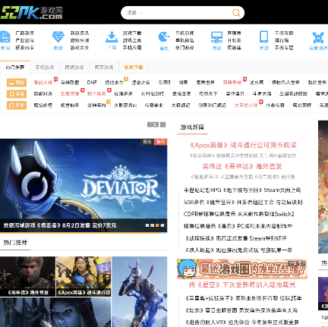This screenshot has width=328, height=327.
Task: Open the CDPR Switch2 recruitment news article
Action: click(x=239, y=214)
